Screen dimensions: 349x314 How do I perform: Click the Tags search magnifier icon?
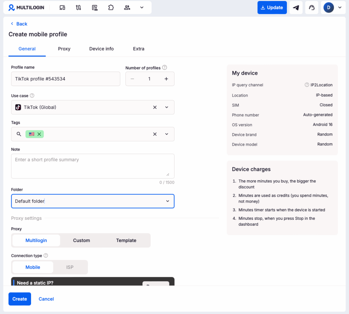(x=19, y=134)
